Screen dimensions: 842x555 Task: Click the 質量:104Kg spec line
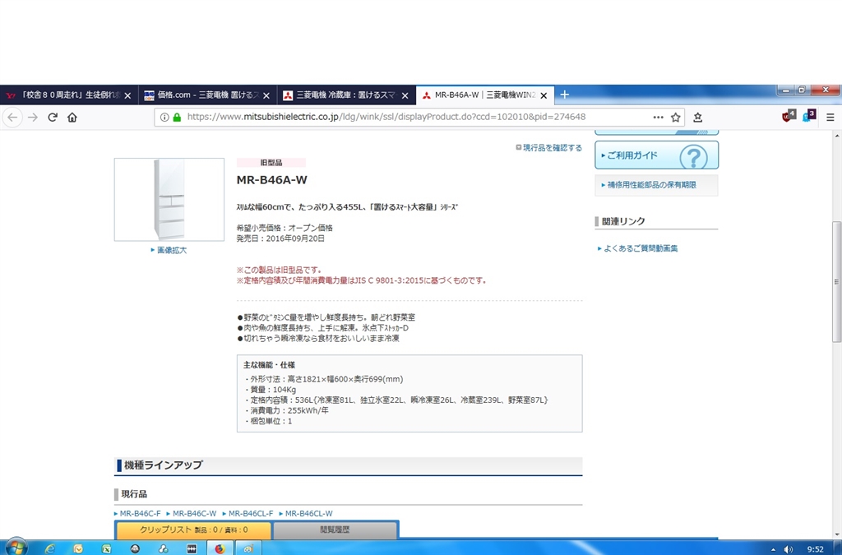(270, 390)
